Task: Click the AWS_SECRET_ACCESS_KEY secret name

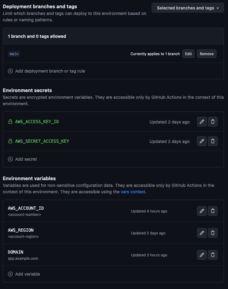Action: (x=42, y=141)
